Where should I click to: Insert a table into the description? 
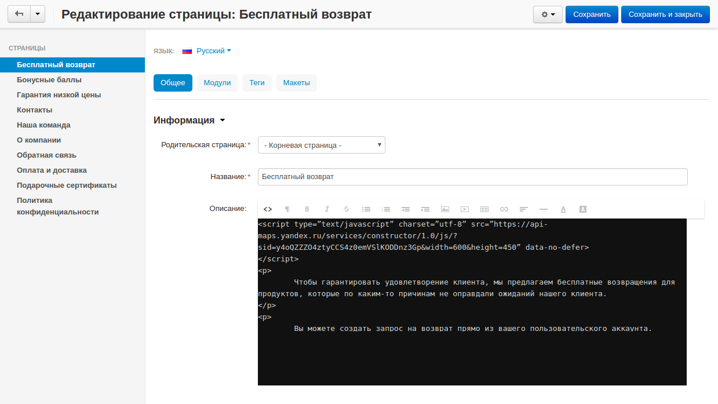[484, 209]
